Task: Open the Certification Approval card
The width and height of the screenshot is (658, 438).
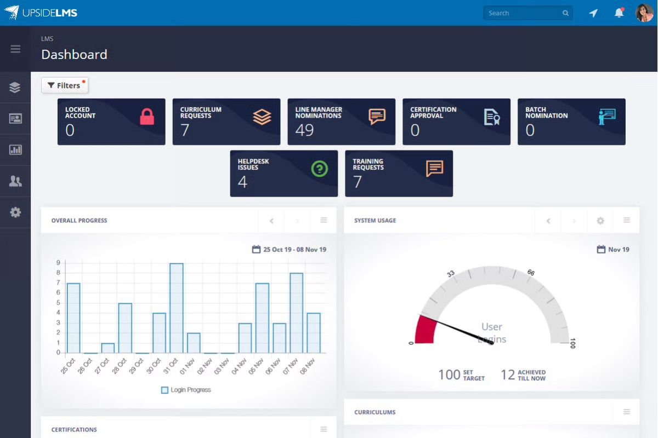Action: coord(457,122)
